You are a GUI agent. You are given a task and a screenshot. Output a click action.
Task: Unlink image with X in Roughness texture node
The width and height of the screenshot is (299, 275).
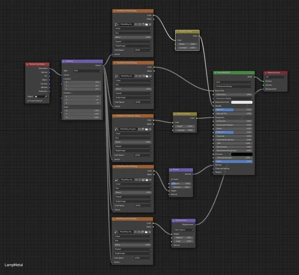tap(150, 129)
